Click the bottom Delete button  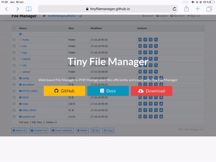tap(82, 130)
